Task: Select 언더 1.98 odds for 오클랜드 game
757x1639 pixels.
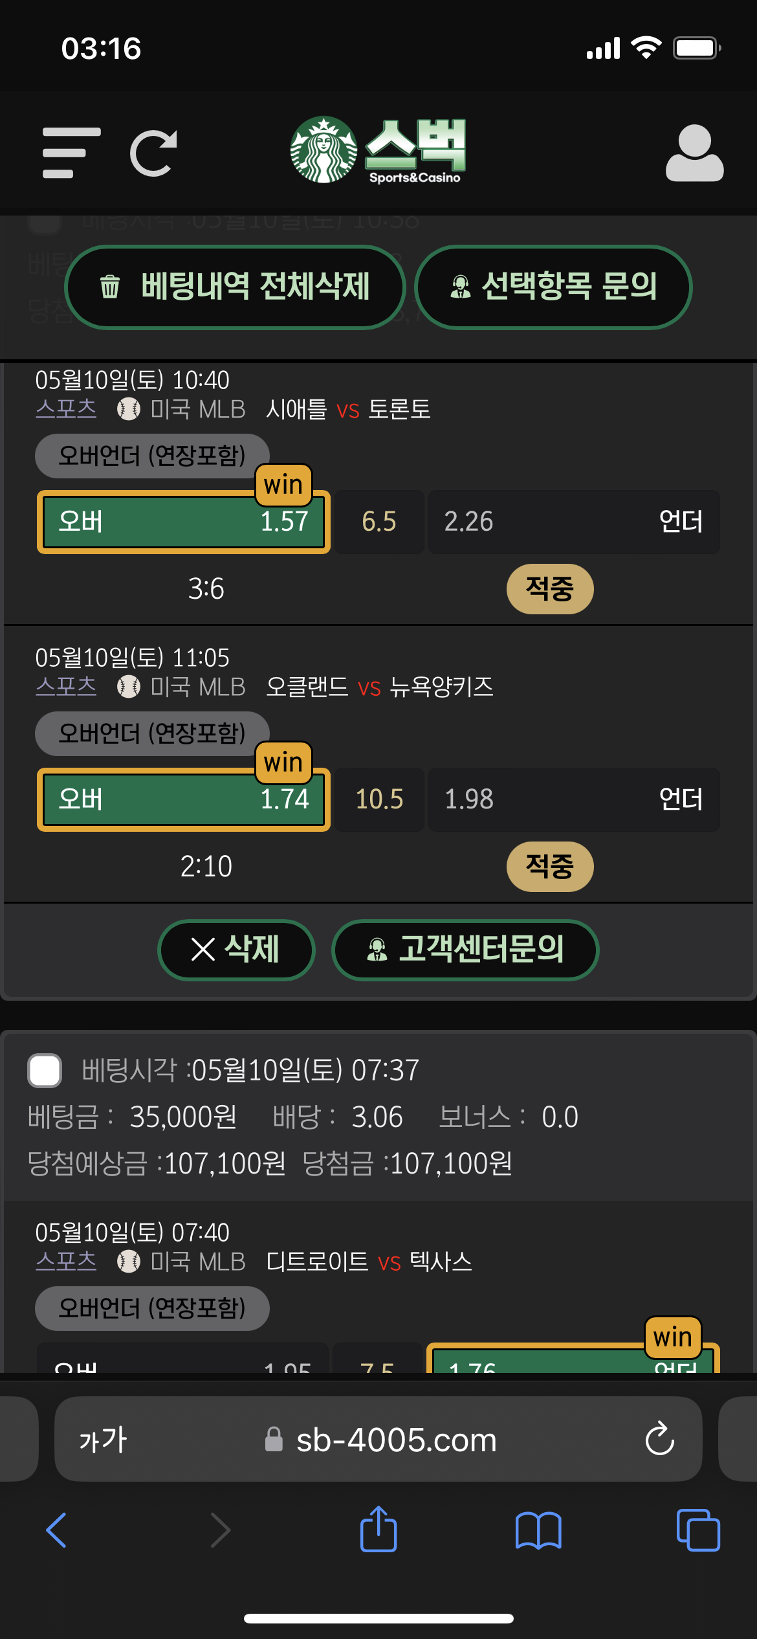Action: pyautogui.click(x=574, y=799)
